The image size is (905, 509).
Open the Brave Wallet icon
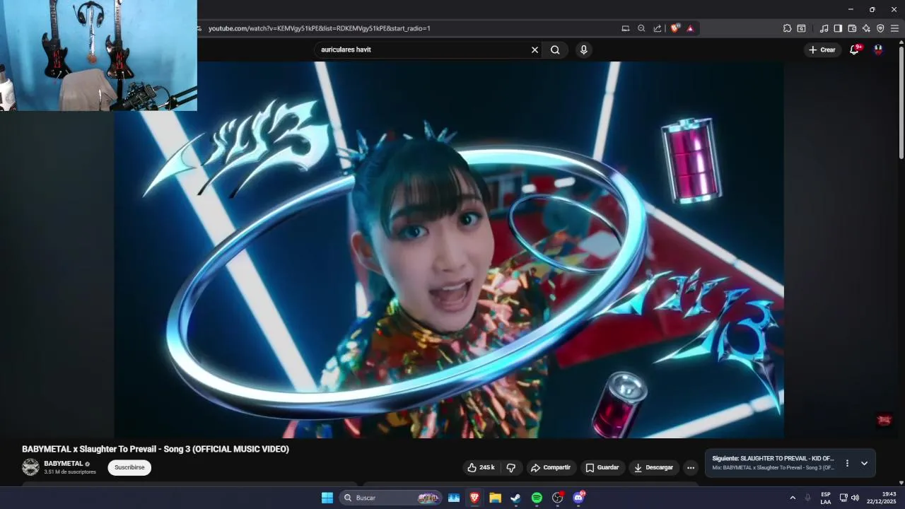pos(852,28)
